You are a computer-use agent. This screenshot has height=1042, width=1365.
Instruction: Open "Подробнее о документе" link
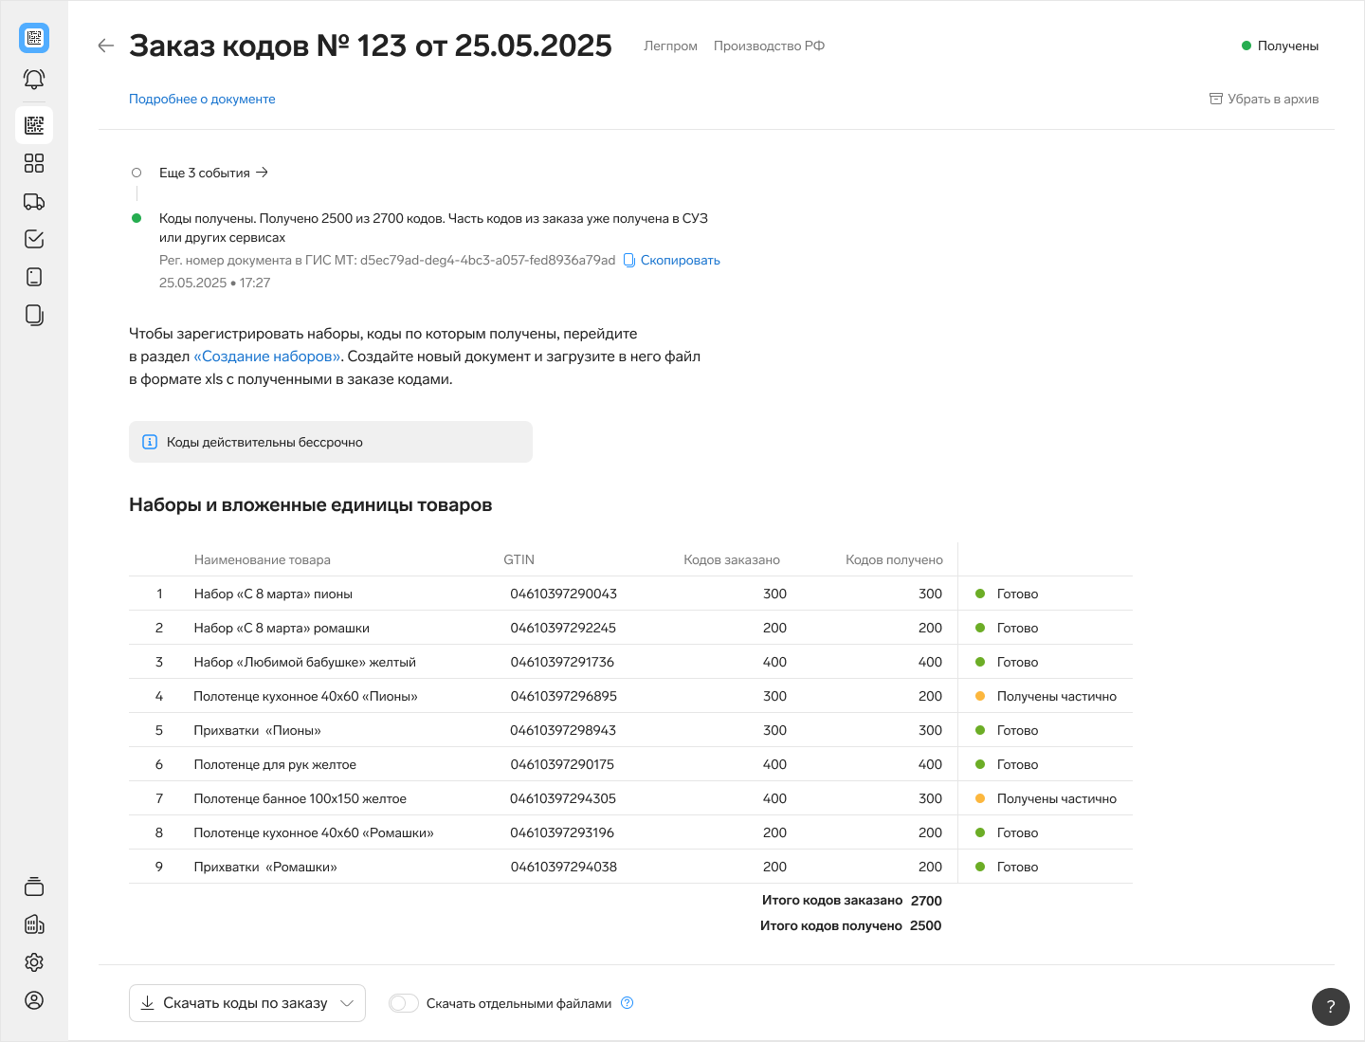[202, 99]
